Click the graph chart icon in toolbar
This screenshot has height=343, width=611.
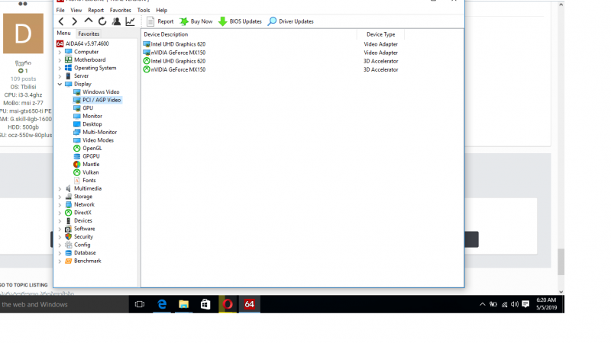point(130,21)
